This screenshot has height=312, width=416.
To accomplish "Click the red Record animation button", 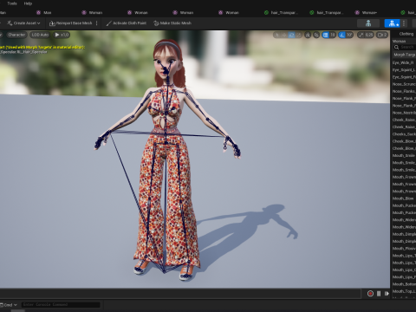I will [370, 294].
